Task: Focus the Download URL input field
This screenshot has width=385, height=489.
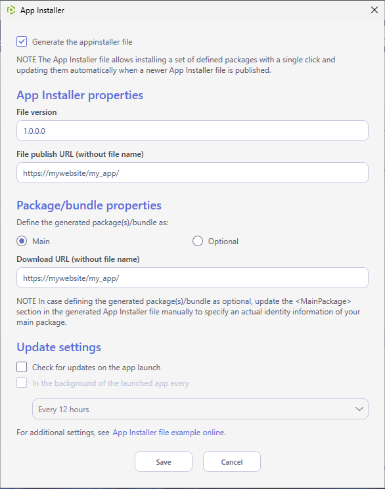Action: (192, 278)
